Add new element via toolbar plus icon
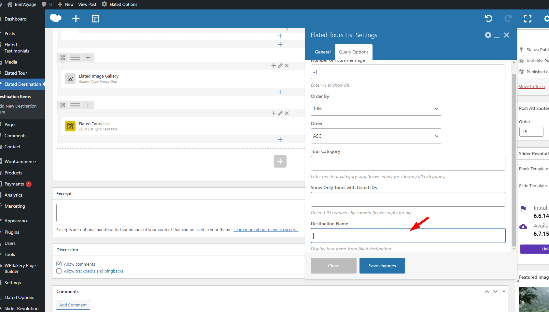The height and width of the screenshot is (312, 549). (x=76, y=19)
